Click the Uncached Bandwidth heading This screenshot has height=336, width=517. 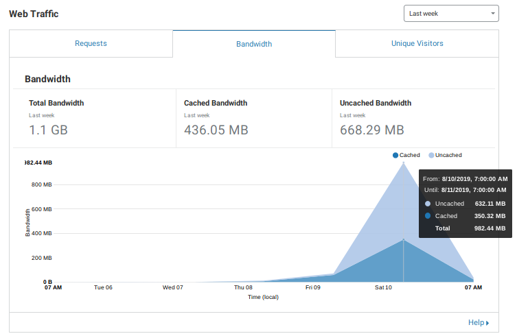click(x=376, y=103)
